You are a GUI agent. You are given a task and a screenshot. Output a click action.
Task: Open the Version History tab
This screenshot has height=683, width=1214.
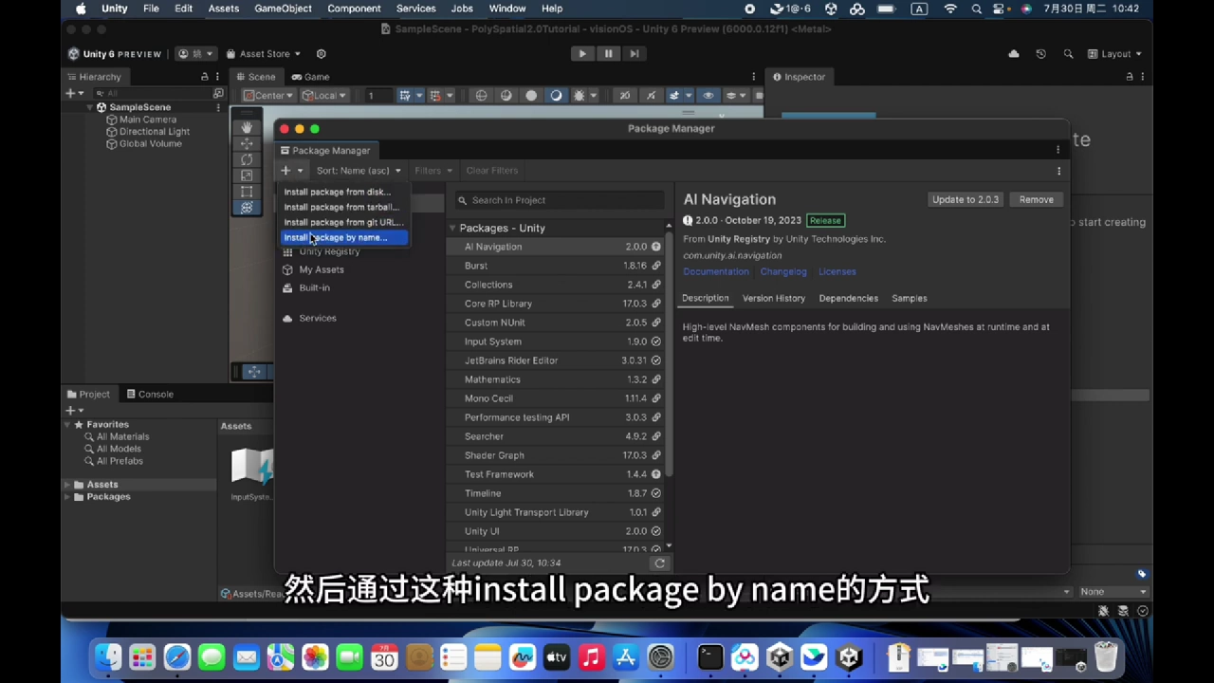click(x=774, y=298)
